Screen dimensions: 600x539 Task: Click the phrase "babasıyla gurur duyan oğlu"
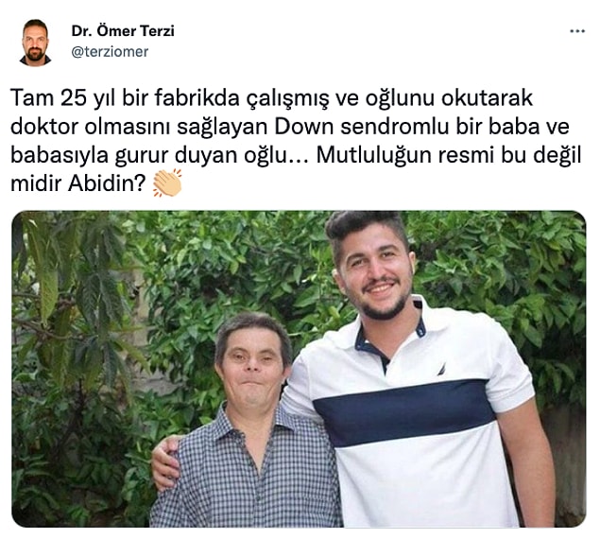(148, 155)
